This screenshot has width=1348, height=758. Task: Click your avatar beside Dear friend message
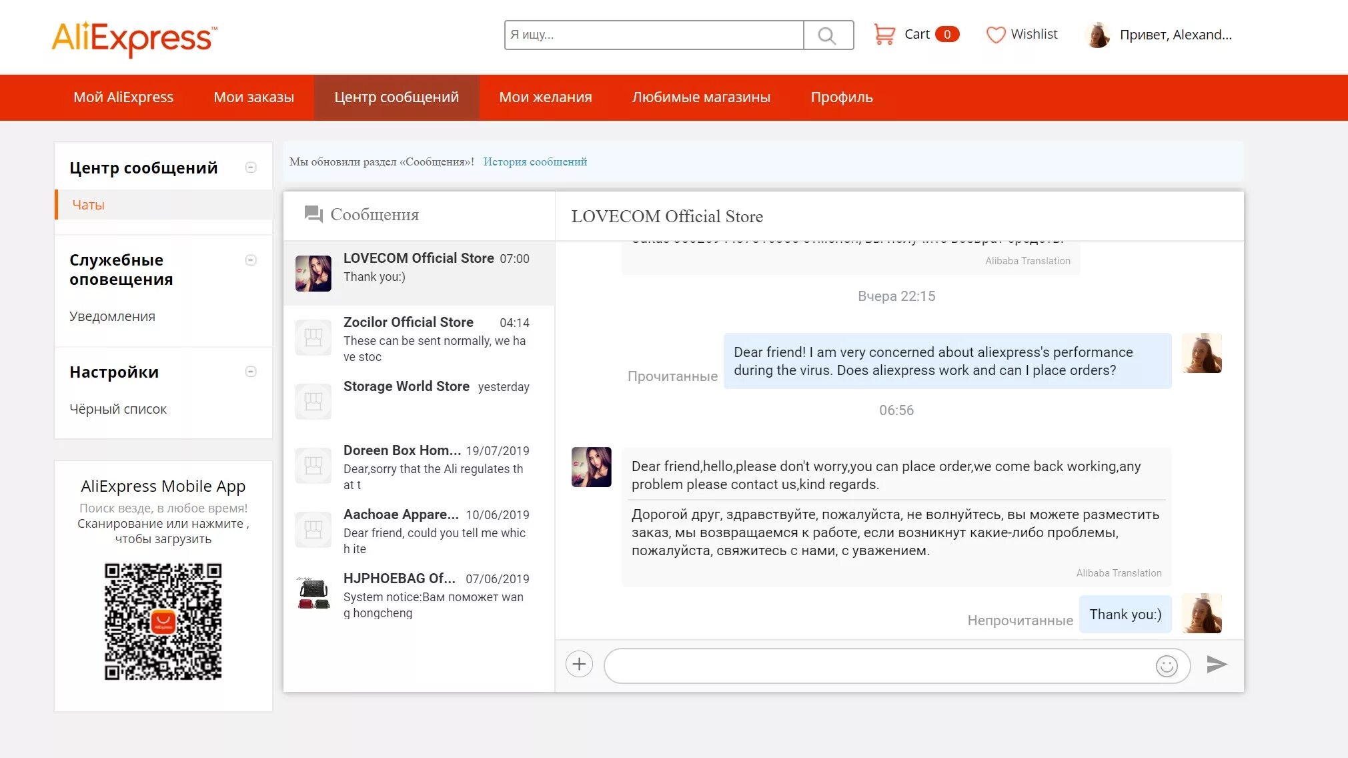1201,353
